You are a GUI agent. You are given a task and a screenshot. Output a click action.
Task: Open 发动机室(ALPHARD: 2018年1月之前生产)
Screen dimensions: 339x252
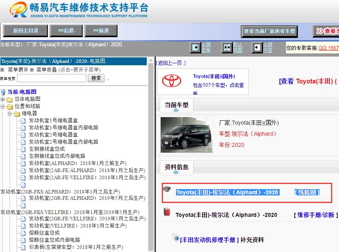click(78, 163)
